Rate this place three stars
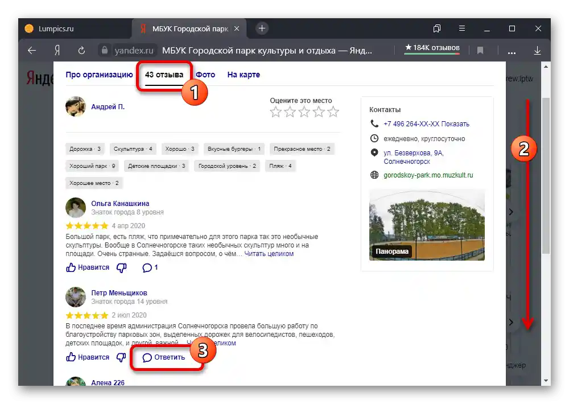 coord(304,112)
